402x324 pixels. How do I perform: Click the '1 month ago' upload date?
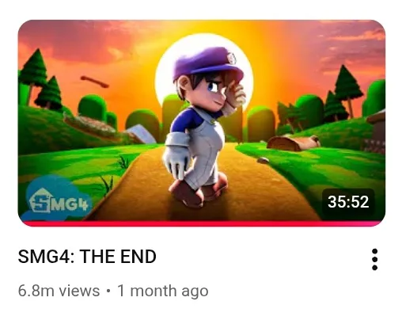tap(163, 291)
